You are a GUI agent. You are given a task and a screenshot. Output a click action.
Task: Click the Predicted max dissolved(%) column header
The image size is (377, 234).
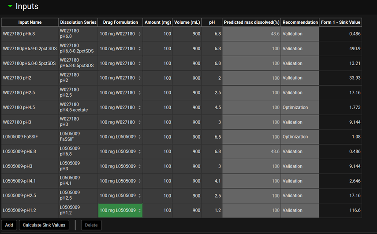(251, 22)
